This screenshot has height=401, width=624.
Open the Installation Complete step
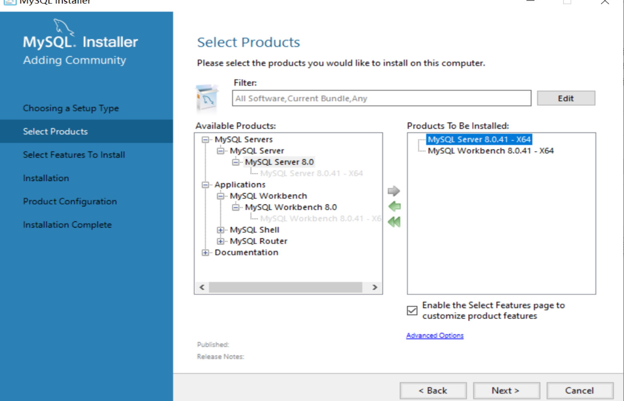[67, 224]
